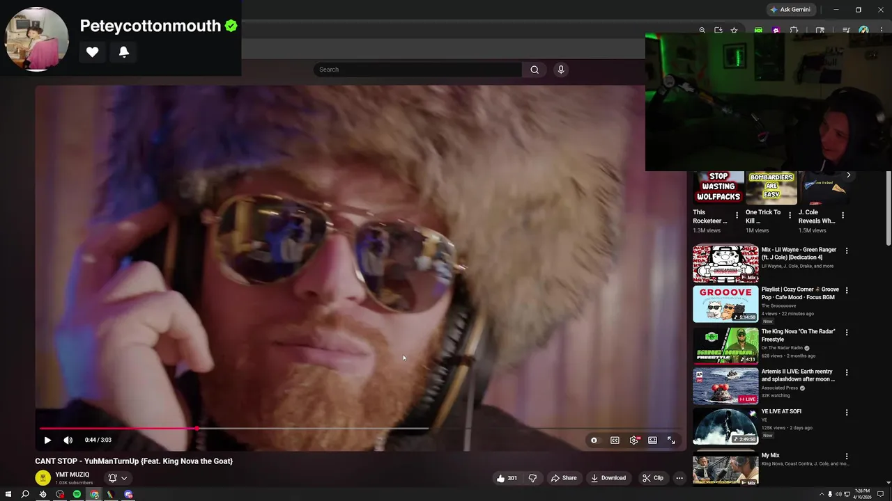Open options for YE LIVE AT SOFI
Image resolution: width=892 pixels, height=501 pixels.
pos(847,412)
